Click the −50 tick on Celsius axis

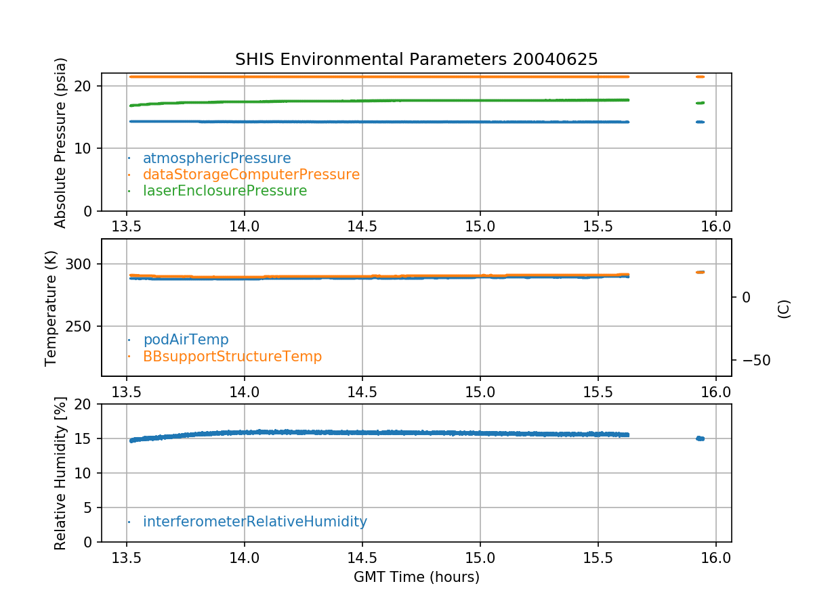(x=753, y=360)
